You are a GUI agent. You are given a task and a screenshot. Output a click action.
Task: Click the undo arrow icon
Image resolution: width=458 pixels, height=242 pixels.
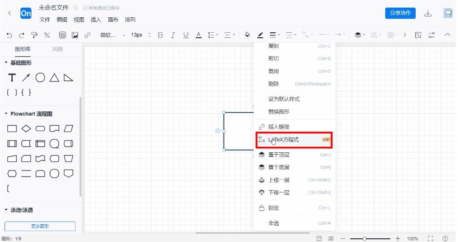click(x=10, y=35)
